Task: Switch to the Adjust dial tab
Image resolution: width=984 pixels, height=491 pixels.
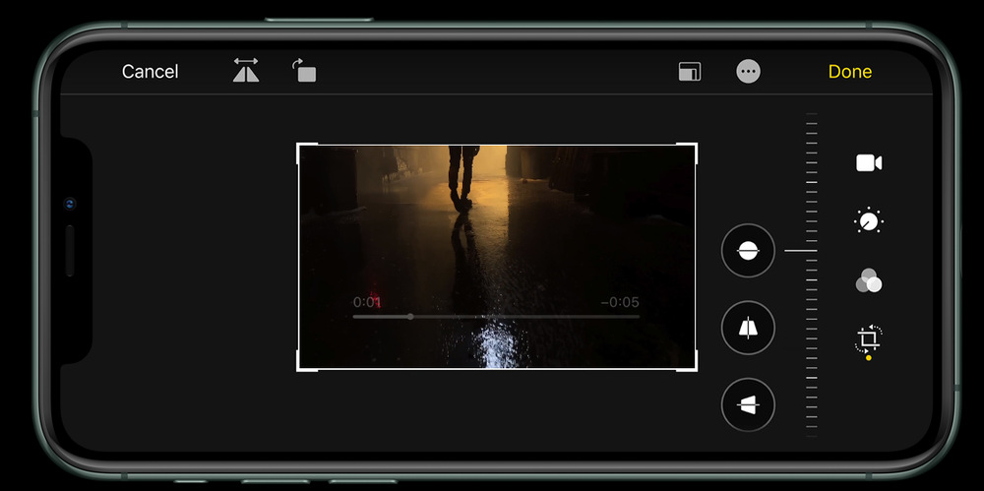Action: coord(868,221)
